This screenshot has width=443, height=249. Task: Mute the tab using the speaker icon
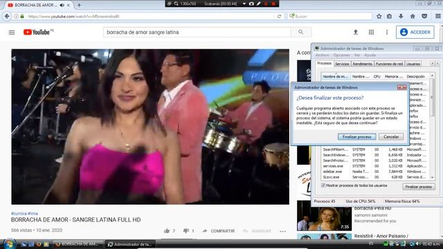click(62, 5)
